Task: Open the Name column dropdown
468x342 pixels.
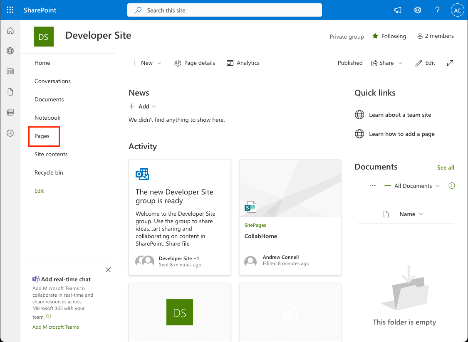Action: tap(411, 214)
